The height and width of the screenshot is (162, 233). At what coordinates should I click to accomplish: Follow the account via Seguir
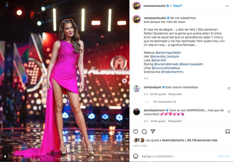tap(178, 6)
